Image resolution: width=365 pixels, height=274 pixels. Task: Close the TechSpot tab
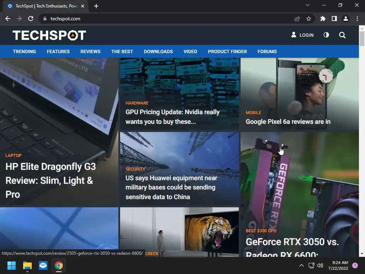83,6
